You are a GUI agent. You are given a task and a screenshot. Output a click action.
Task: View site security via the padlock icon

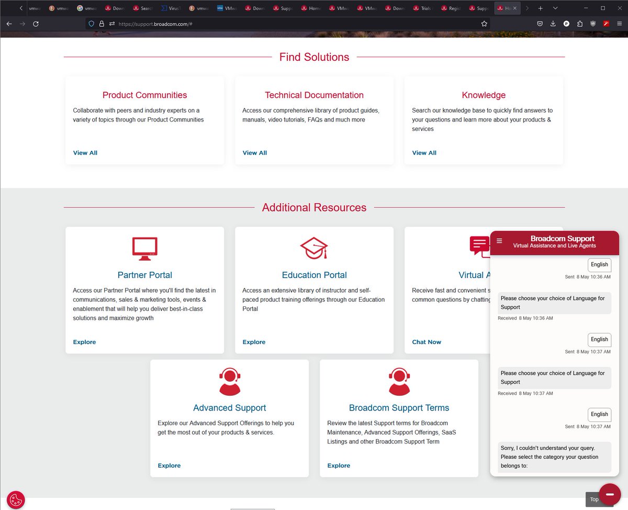pos(102,24)
